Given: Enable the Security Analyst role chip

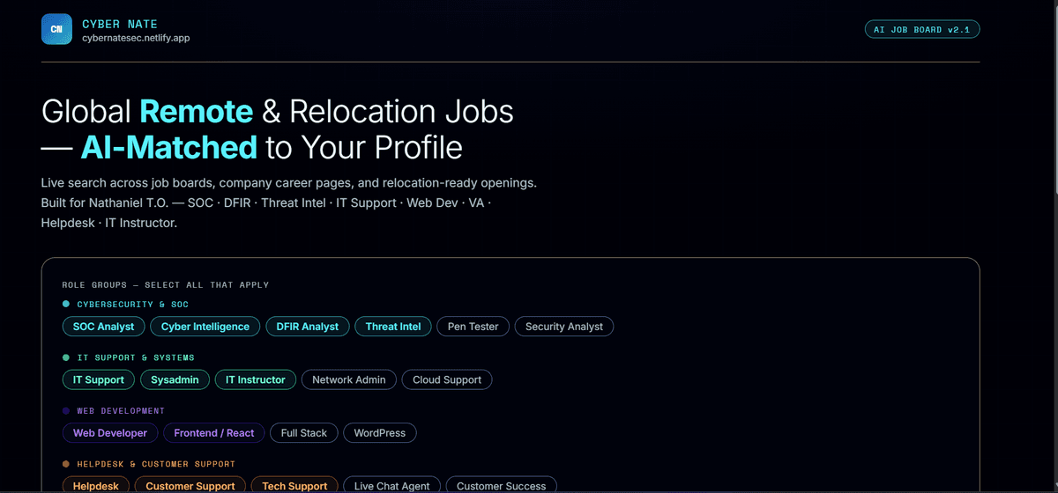Looking at the screenshot, I should [564, 327].
